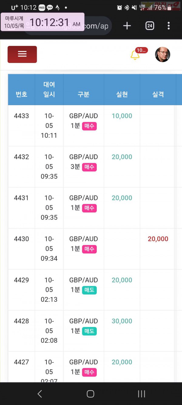182x405 pixels.
Task: Select the 구분 column header
Action: pyautogui.click(x=83, y=94)
